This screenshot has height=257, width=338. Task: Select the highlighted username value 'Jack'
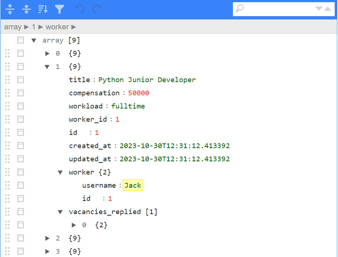[133, 186]
